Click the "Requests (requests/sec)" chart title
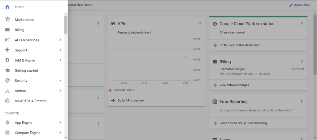This screenshot has width=317, height=140. click(134, 32)
